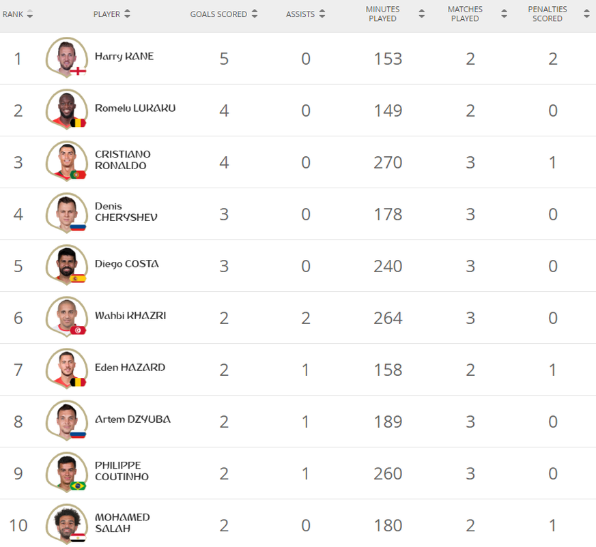The width and height of the screenshot is (596, 547).
Task: Select the Wahbi Khazri name link
Action: (x=130, y=316)
